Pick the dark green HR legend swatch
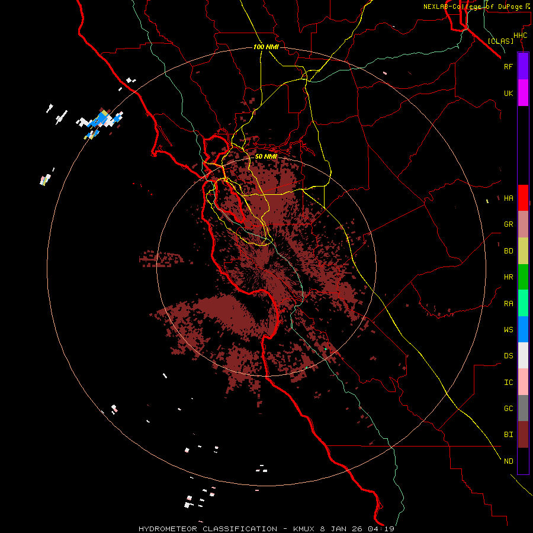This screenshot has height=533, width=533. pyautogui.click(x=523, y=277)
